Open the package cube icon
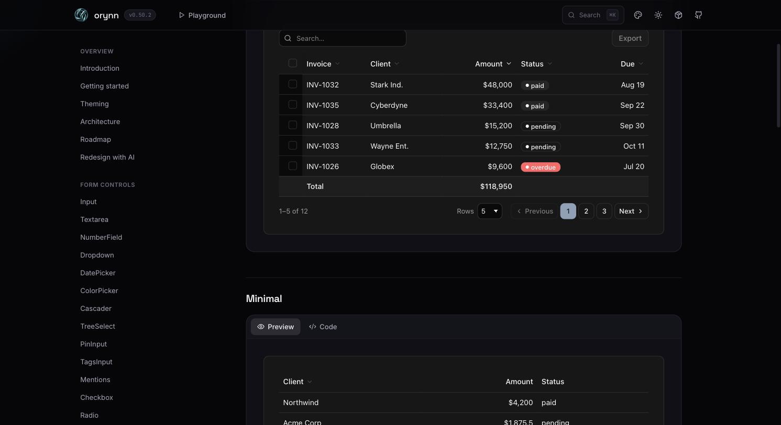This screenshot has width=781, height=425. click(x=678, y=15)
